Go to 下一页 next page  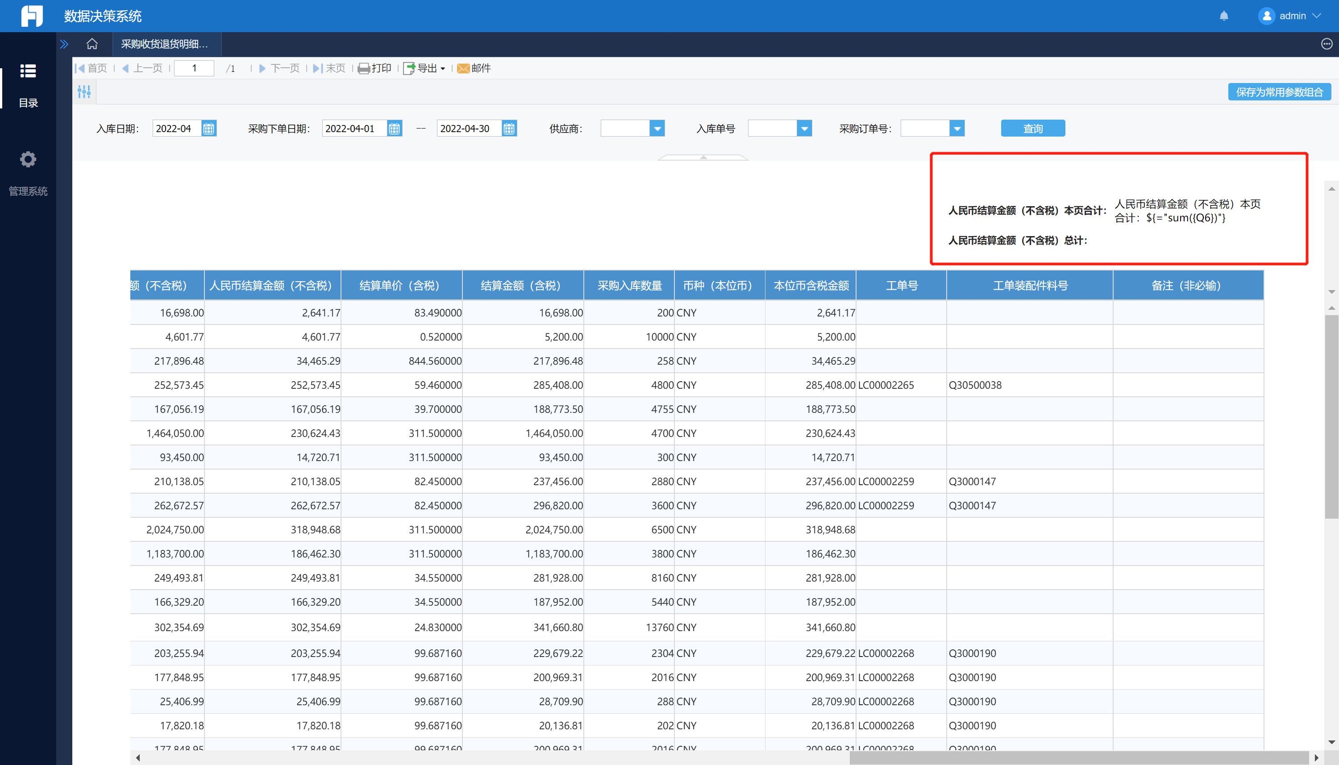pos(279,68)
